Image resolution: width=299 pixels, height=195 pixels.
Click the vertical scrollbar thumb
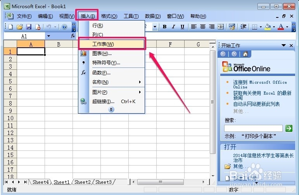(213, 102)
